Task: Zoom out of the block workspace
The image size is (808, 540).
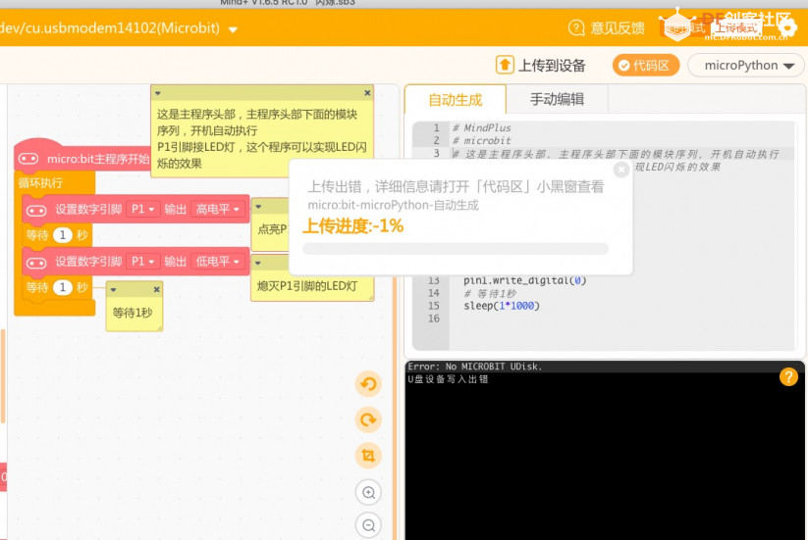Action: [368, 525]
